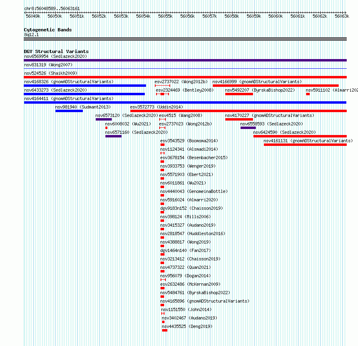Click the chr8:56048589..56063161 coordinates text
358x346 pixels.
52,8
